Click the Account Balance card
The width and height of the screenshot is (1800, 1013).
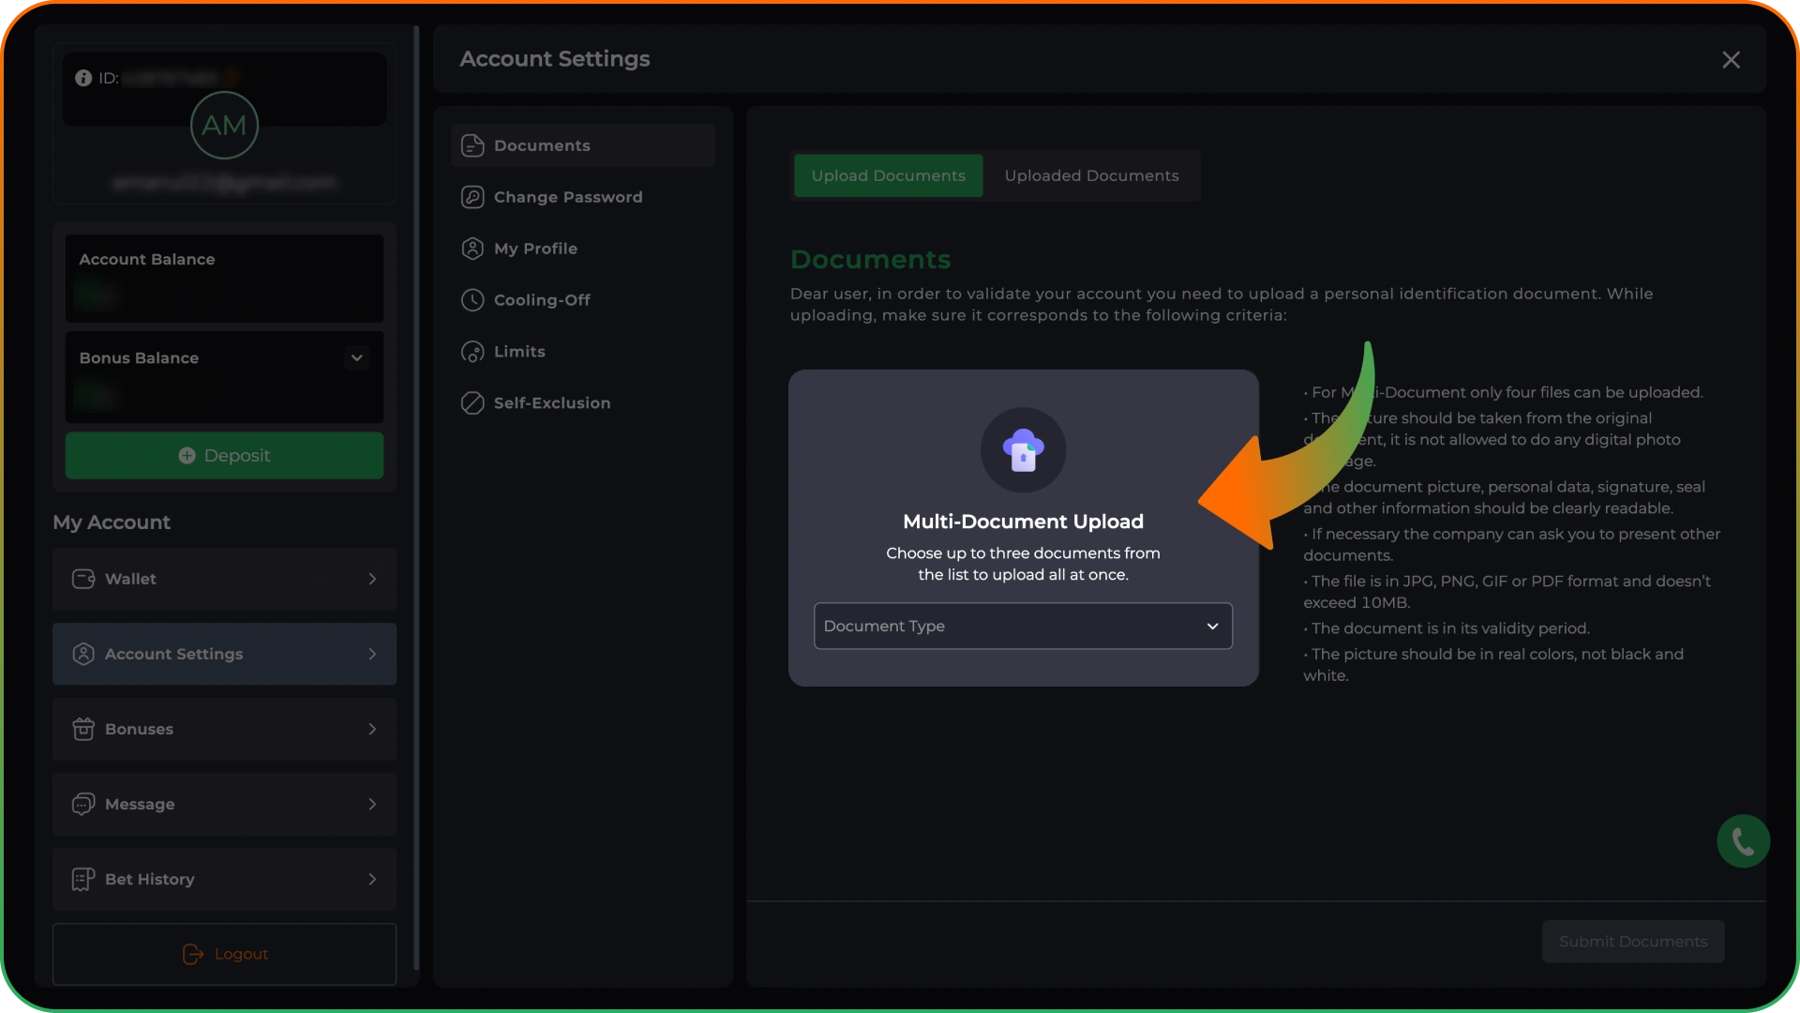(224, 279)
